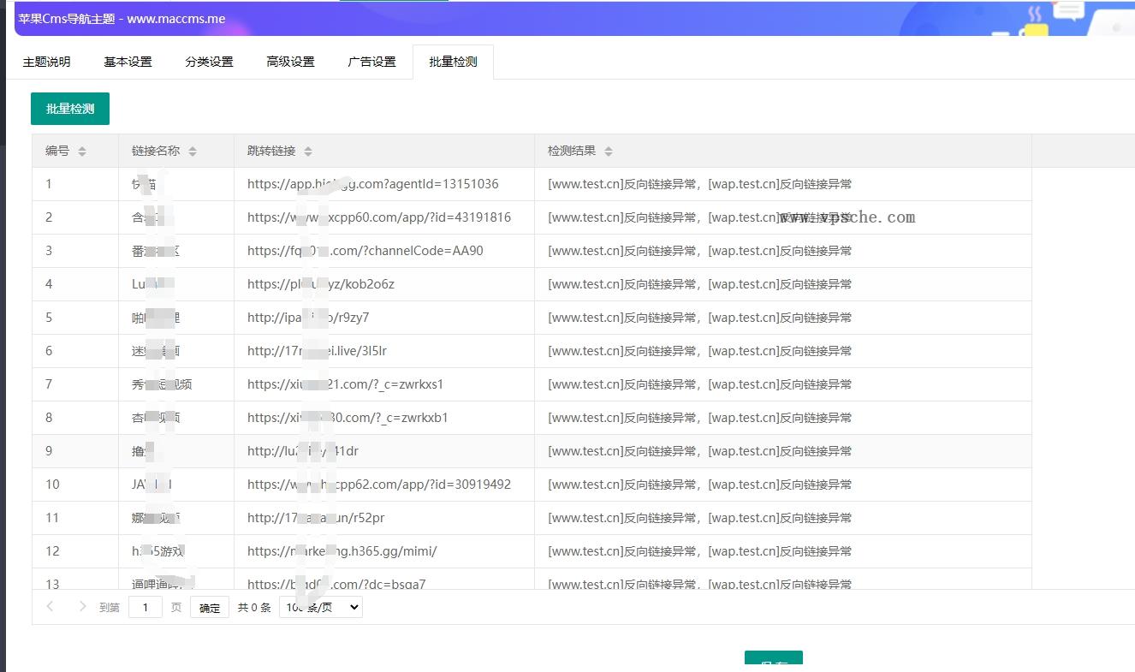Open the 主题说明 tab
The image size is (1135, 672).
[x=46, y=62]
